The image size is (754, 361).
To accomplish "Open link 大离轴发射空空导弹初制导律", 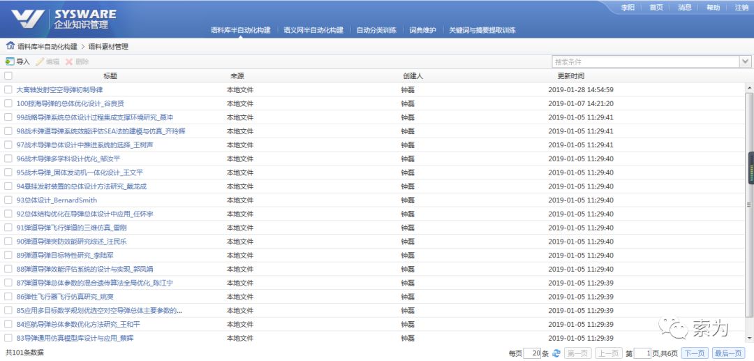I will tap(59, 90).
